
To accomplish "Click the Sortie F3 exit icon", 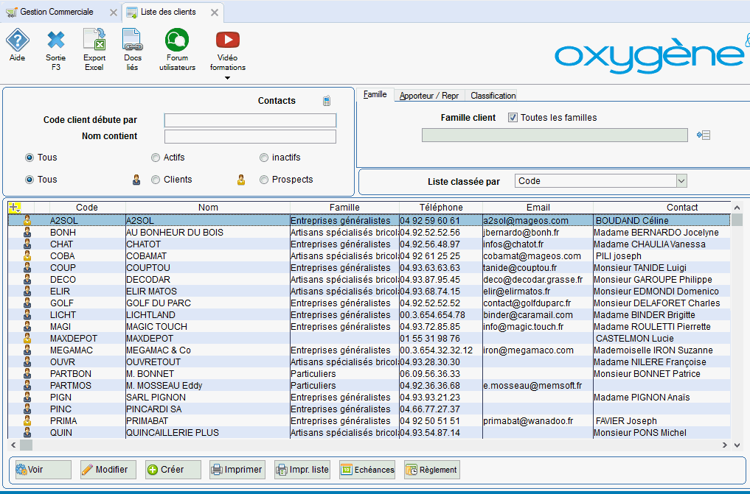I will (56, 40).
